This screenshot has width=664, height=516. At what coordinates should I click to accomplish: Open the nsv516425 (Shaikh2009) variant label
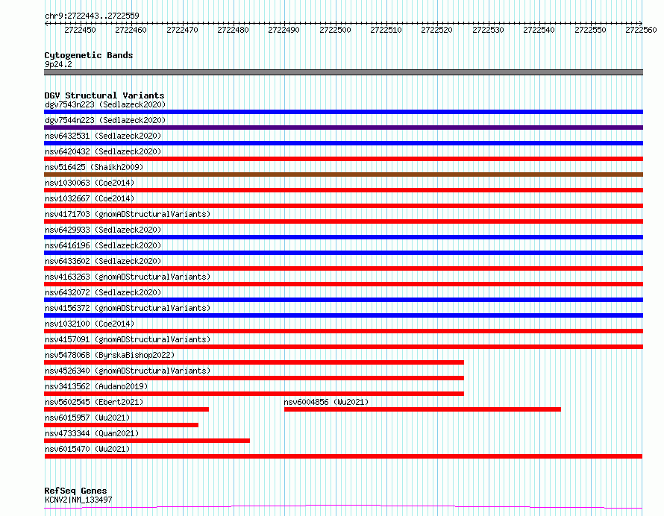coord(94,167)
